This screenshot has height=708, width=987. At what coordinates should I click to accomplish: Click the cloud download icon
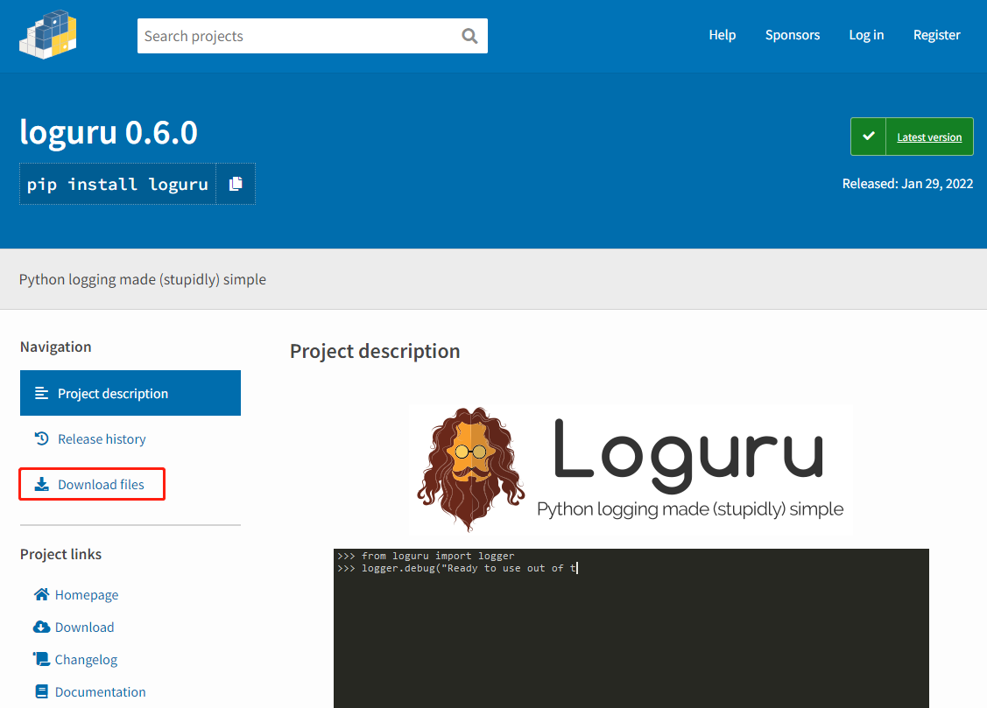(41, 627)
